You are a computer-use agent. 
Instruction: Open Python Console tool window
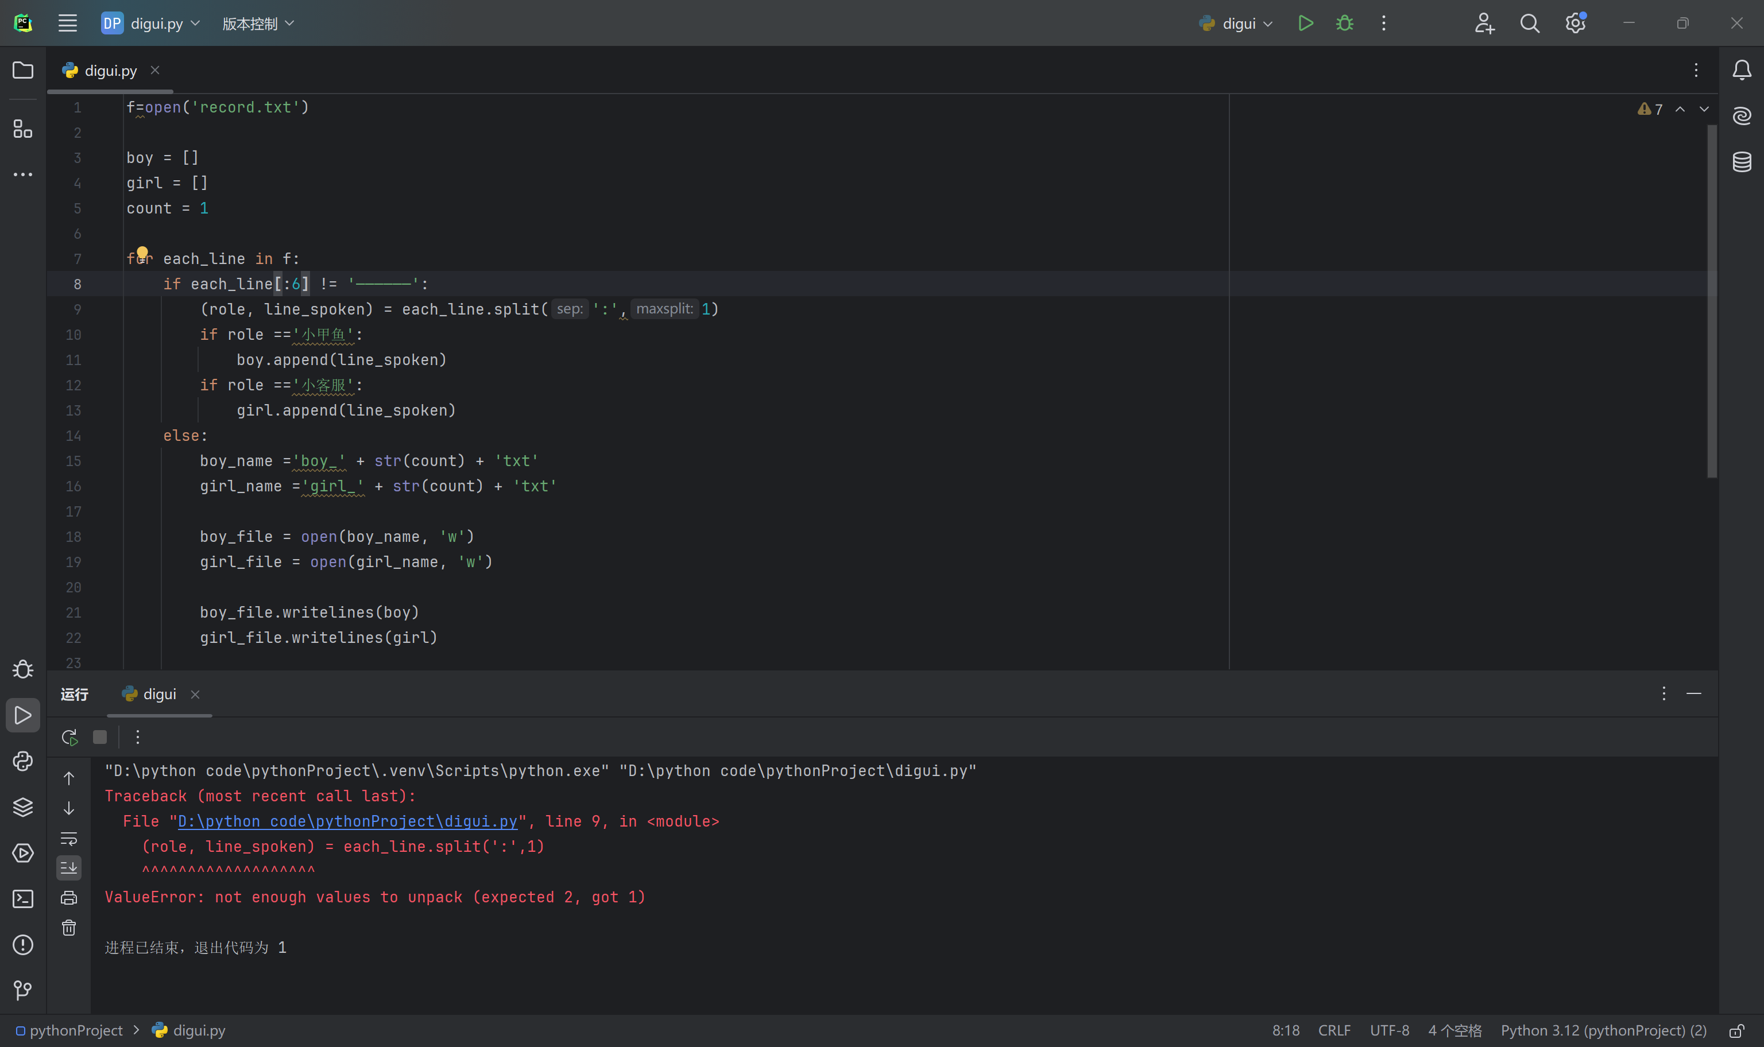click(x=22, y=761)
